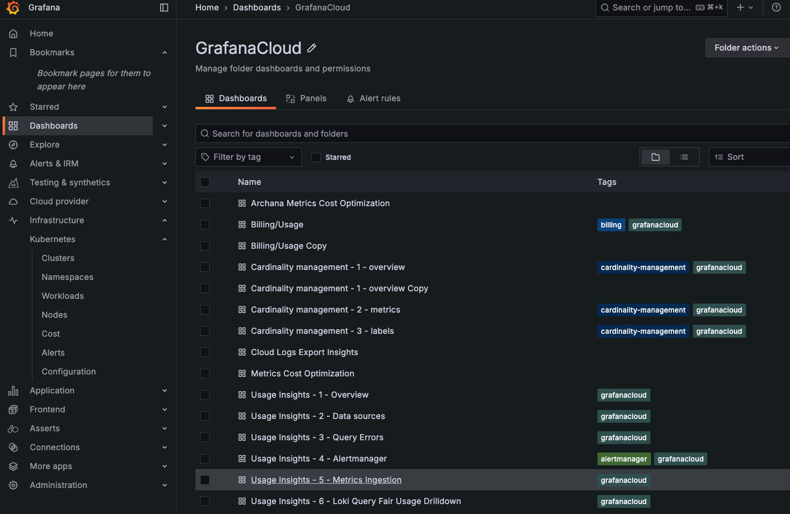Viewport: 790px width, 514px height.
Task: Open the Filter by tag dropdown
Action: pyautogui.click(x=248, y=157)
